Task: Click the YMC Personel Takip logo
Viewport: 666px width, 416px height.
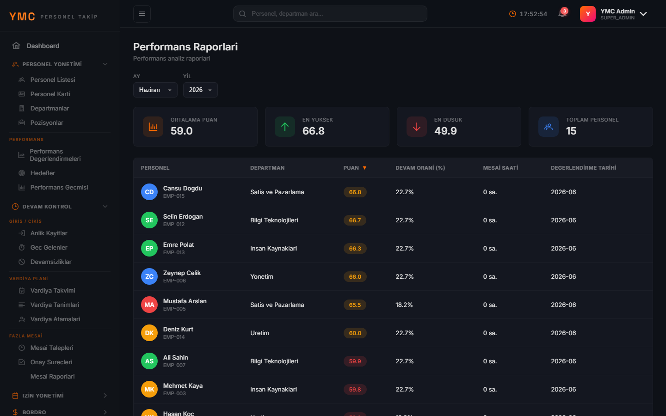Action: tap(53, 16)
